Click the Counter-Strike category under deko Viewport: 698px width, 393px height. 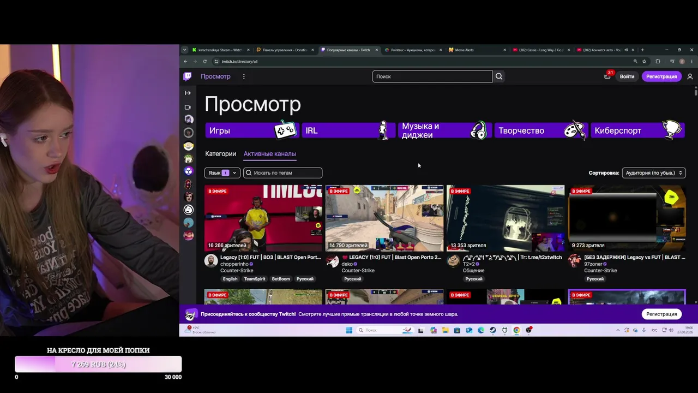point(358,271)
